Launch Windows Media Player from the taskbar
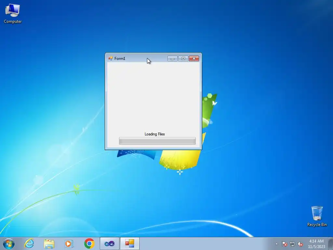The image size is (333, 250). [69, 243]
